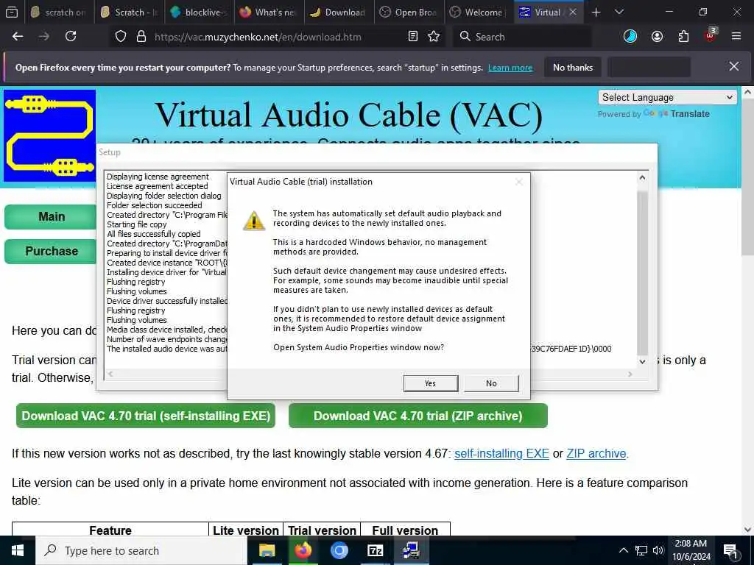The image size is (754, 565).
Task: Click Yes in the VAC installation dialog
Action: coord(430,383)
